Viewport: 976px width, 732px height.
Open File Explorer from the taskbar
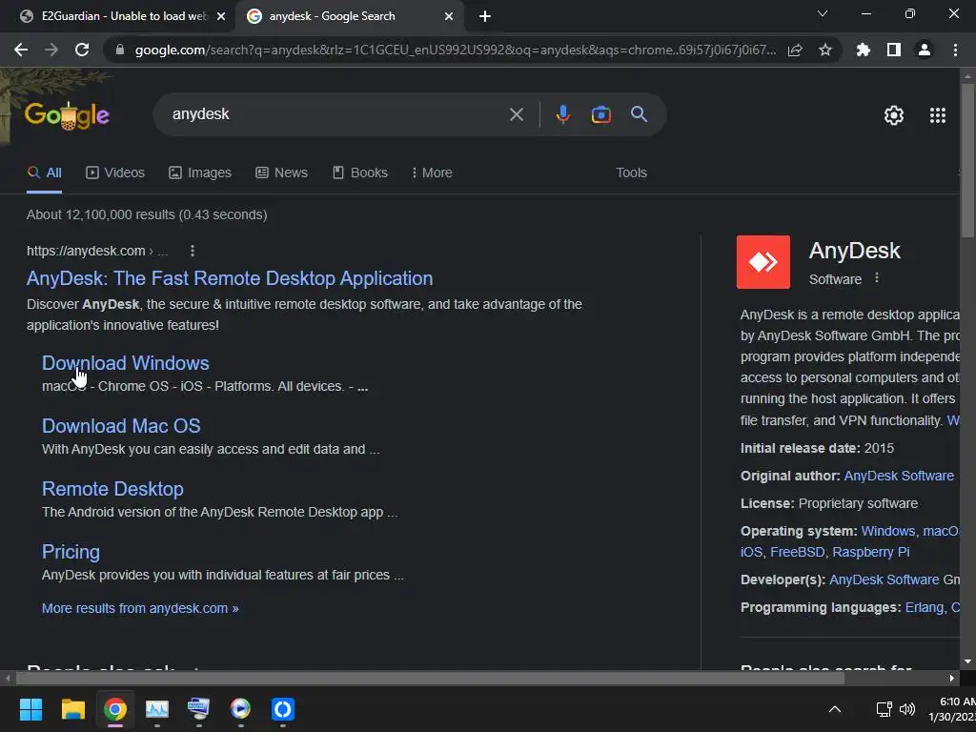(x=72, y=709)
